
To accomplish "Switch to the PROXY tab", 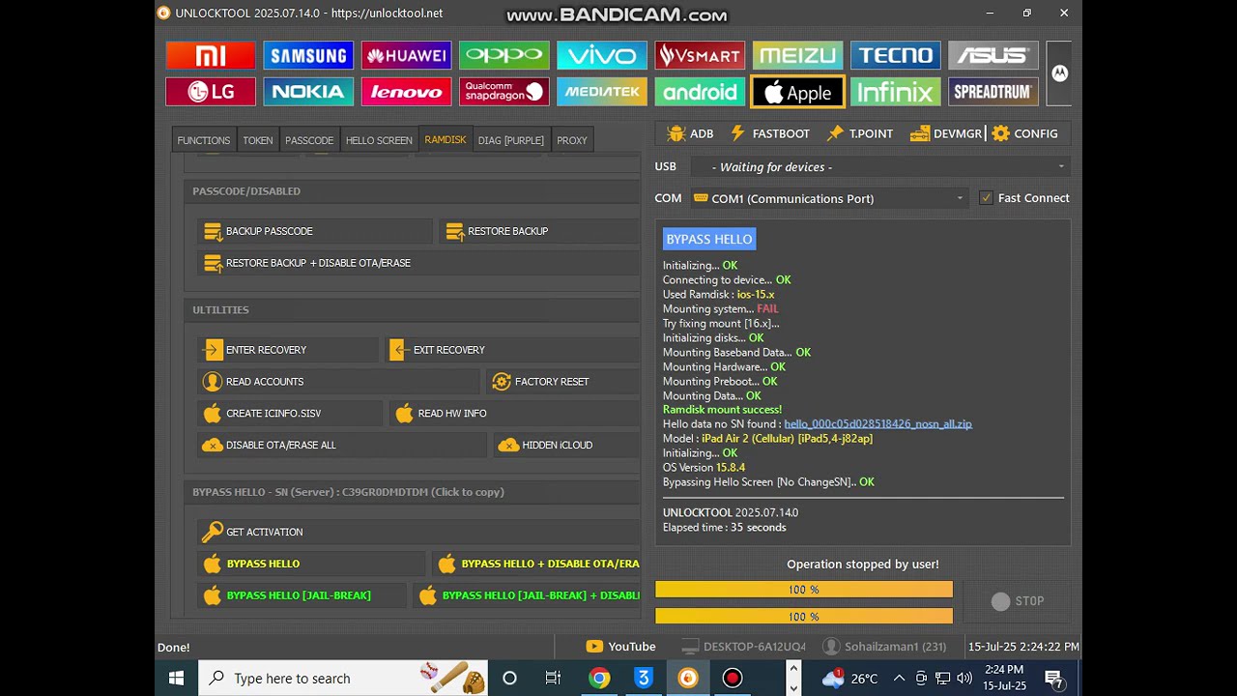I will [572, 140].
